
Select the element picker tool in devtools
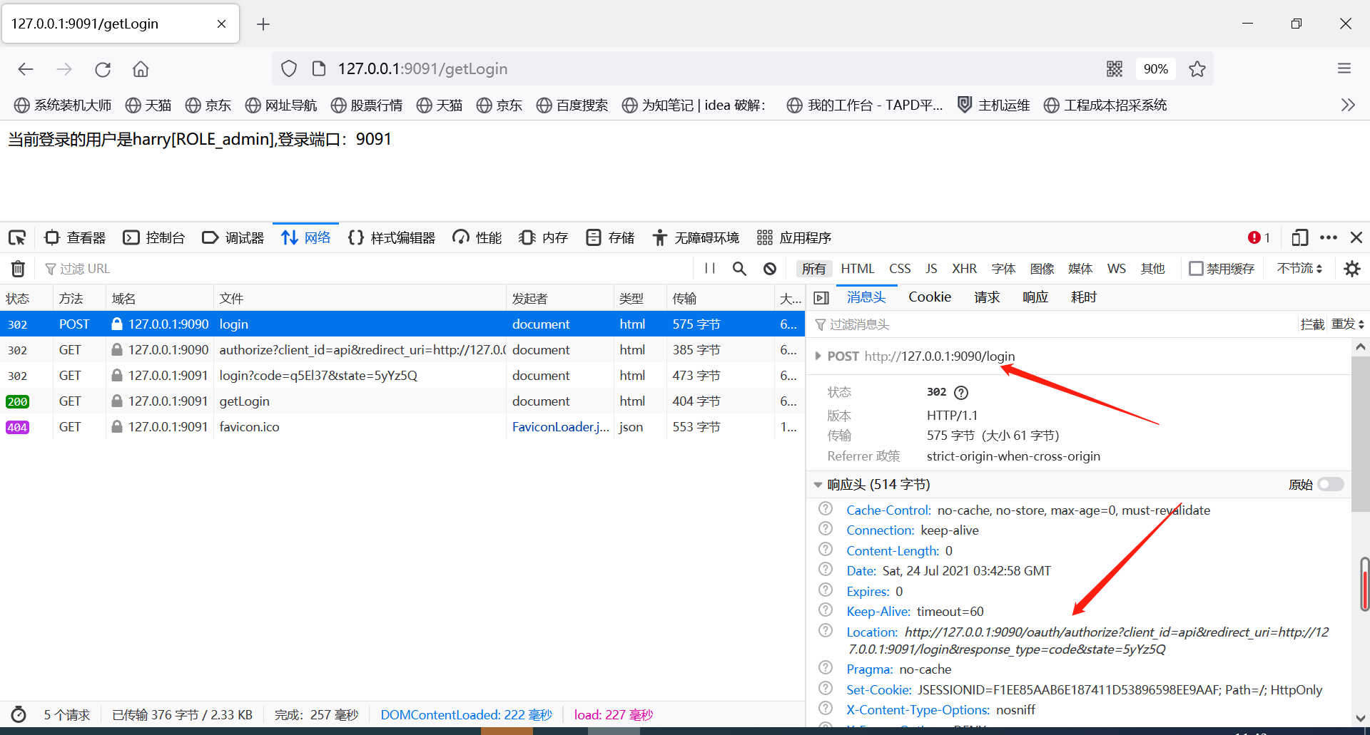[x=16, y=237]
